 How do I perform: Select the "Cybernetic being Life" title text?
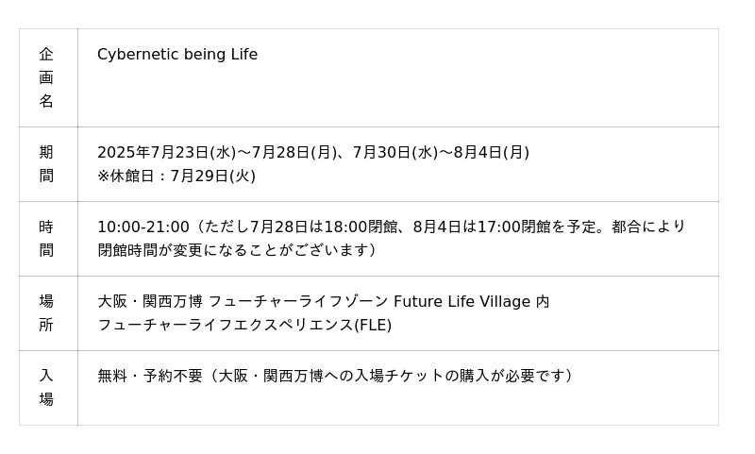click(x=177, y=55)
